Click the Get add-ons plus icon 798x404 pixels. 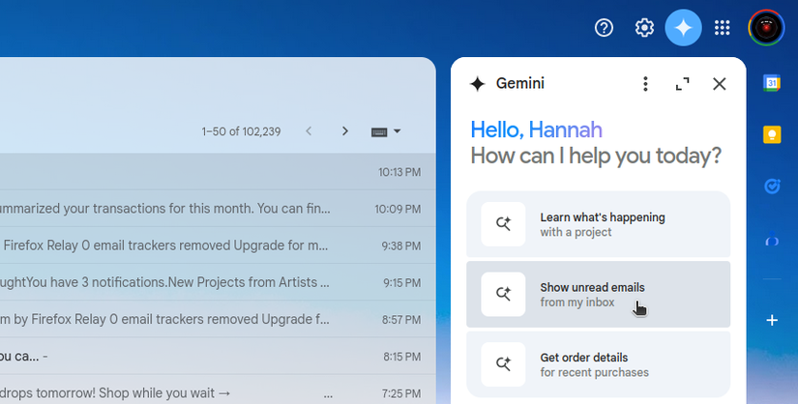[772, 320]
